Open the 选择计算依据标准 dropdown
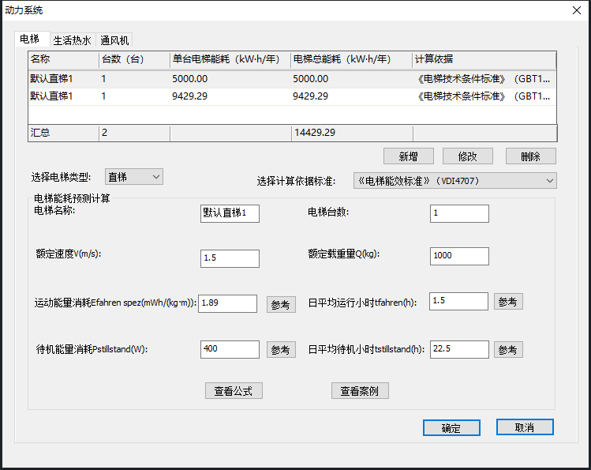 coord(455,181)
